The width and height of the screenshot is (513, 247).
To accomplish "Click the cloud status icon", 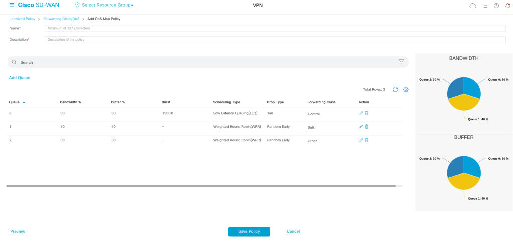I will pyautogui.click(x=472, y=6).
